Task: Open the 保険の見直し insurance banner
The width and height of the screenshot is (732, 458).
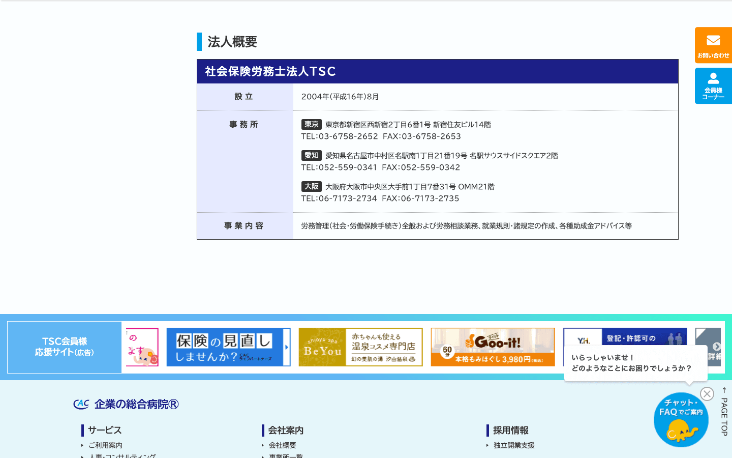Action: click(228, 347)
